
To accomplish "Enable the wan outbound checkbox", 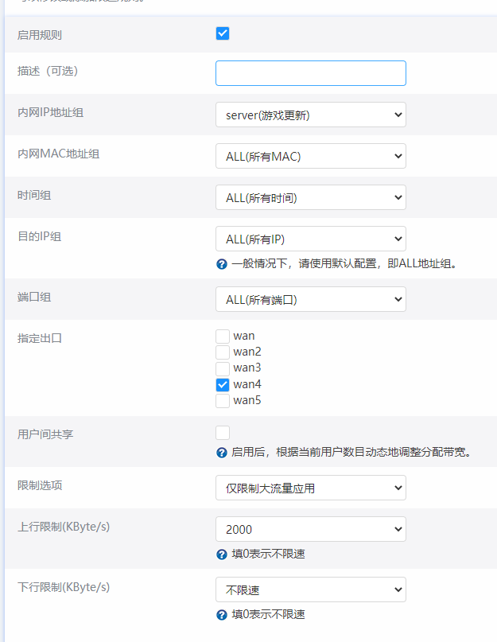I will coord(223,337).
